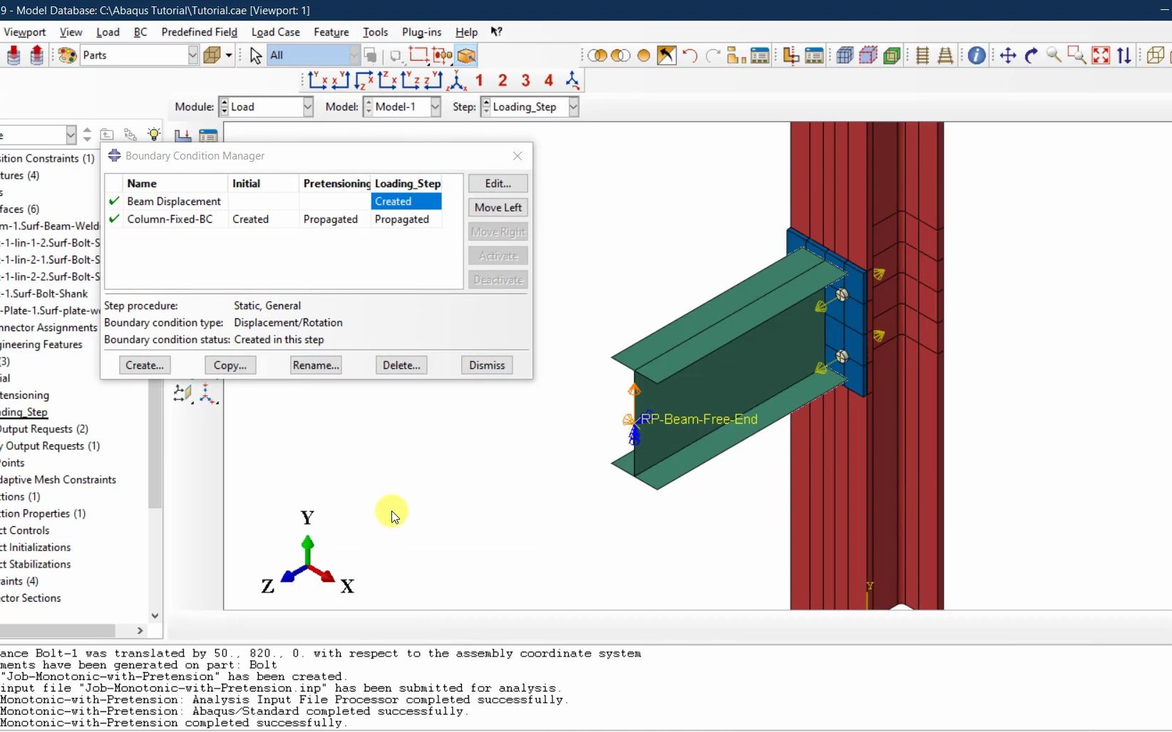
Task: Activate the pan view tool
Action: coord(1007,55)
